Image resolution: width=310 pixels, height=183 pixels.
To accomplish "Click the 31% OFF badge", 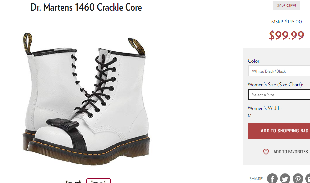I will 286,5.
